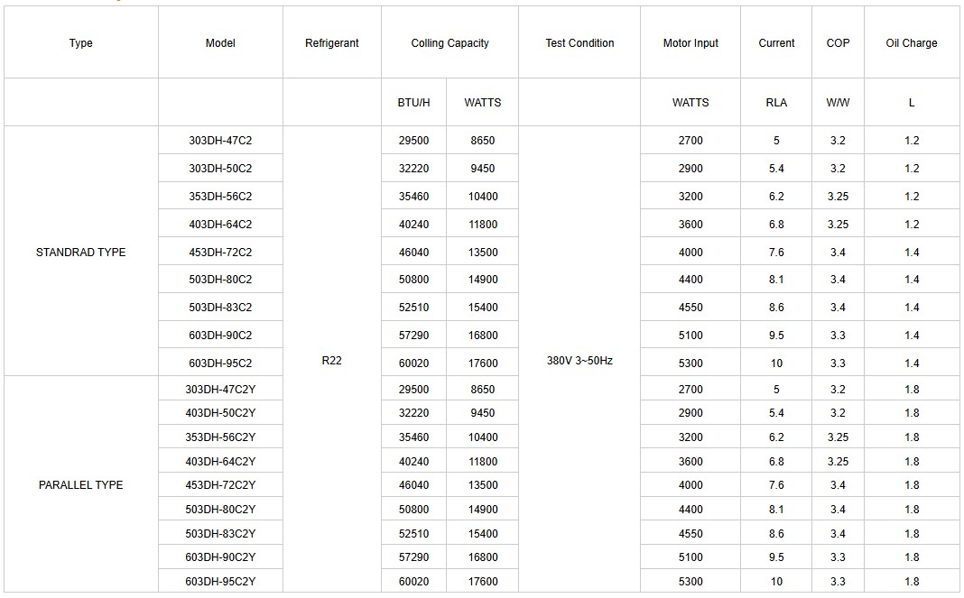Click model 603DH-95C2 cell
The width and height of the screenshot is (964, 598).
[x=220, y=363]
